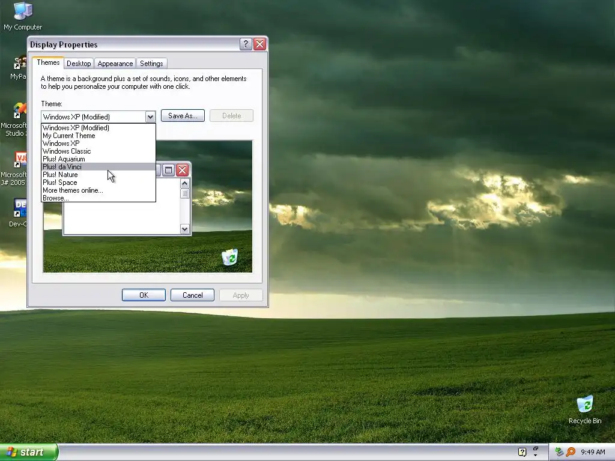Image resolution: width=615 pixels, height=461 pixels.
Task: Select the Recycle Bin on the desktop
Action: 585,409
